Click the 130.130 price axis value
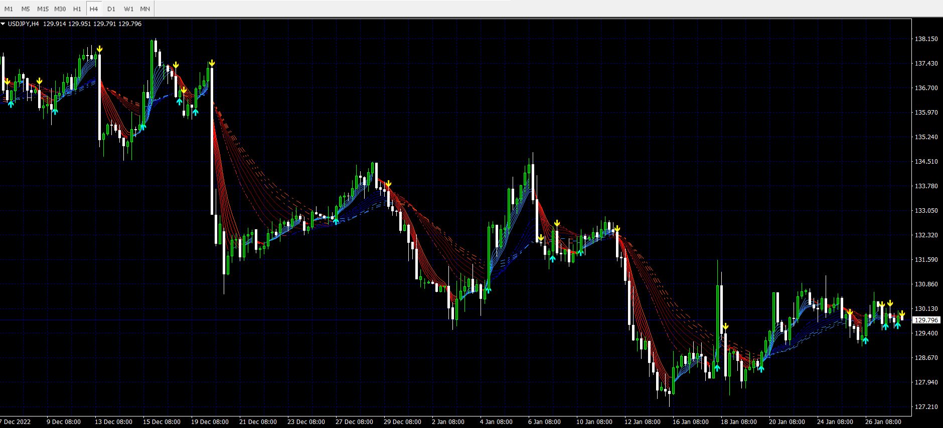 click(x=926, y=308)
